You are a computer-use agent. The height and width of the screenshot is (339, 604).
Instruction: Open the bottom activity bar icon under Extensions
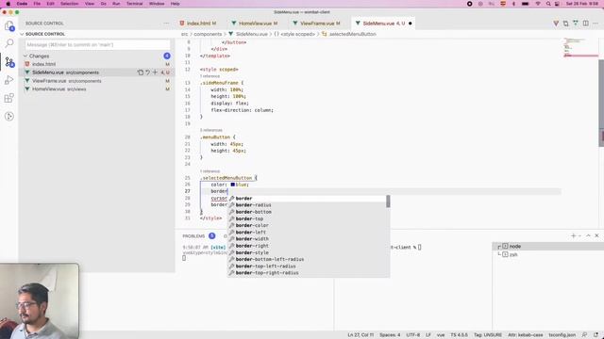9,116
